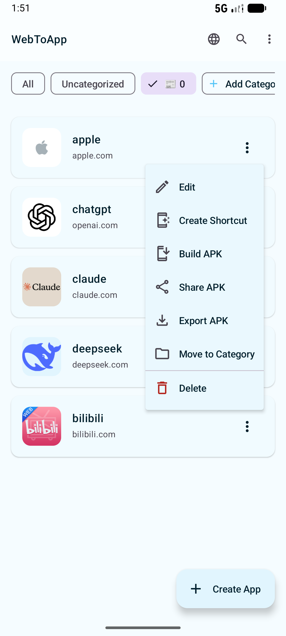The height and width of the screenshot is (636, 286).
Task: Open the top-right overflow menu
Action: click(x=269, y=39)
